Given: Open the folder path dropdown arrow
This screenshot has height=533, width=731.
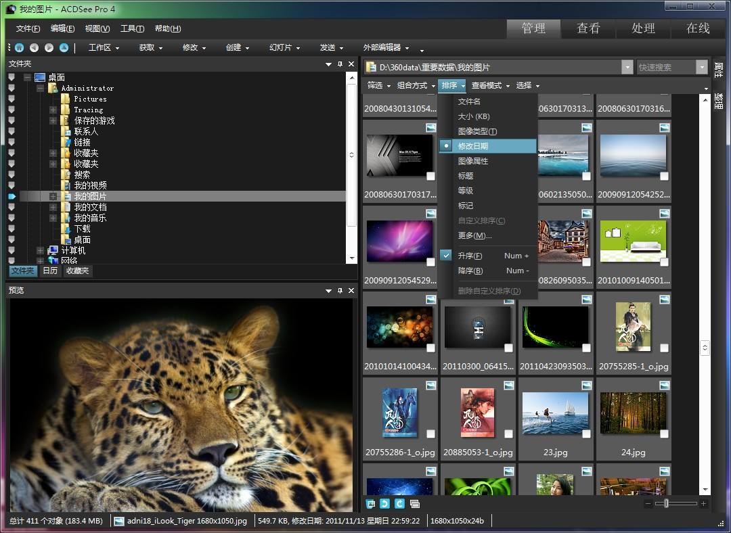Looking at the screenshot, I should pos(627,67).
